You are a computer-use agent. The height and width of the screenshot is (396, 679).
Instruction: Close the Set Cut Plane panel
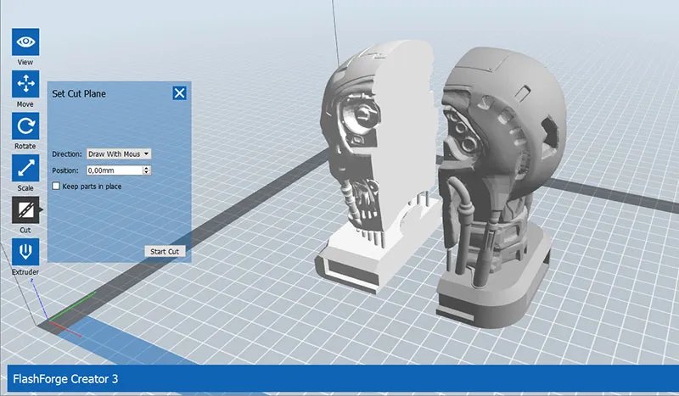(x=179, y=93)
